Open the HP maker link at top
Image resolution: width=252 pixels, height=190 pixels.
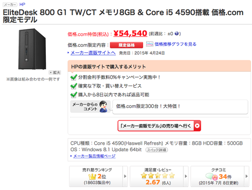click(22, 5)
